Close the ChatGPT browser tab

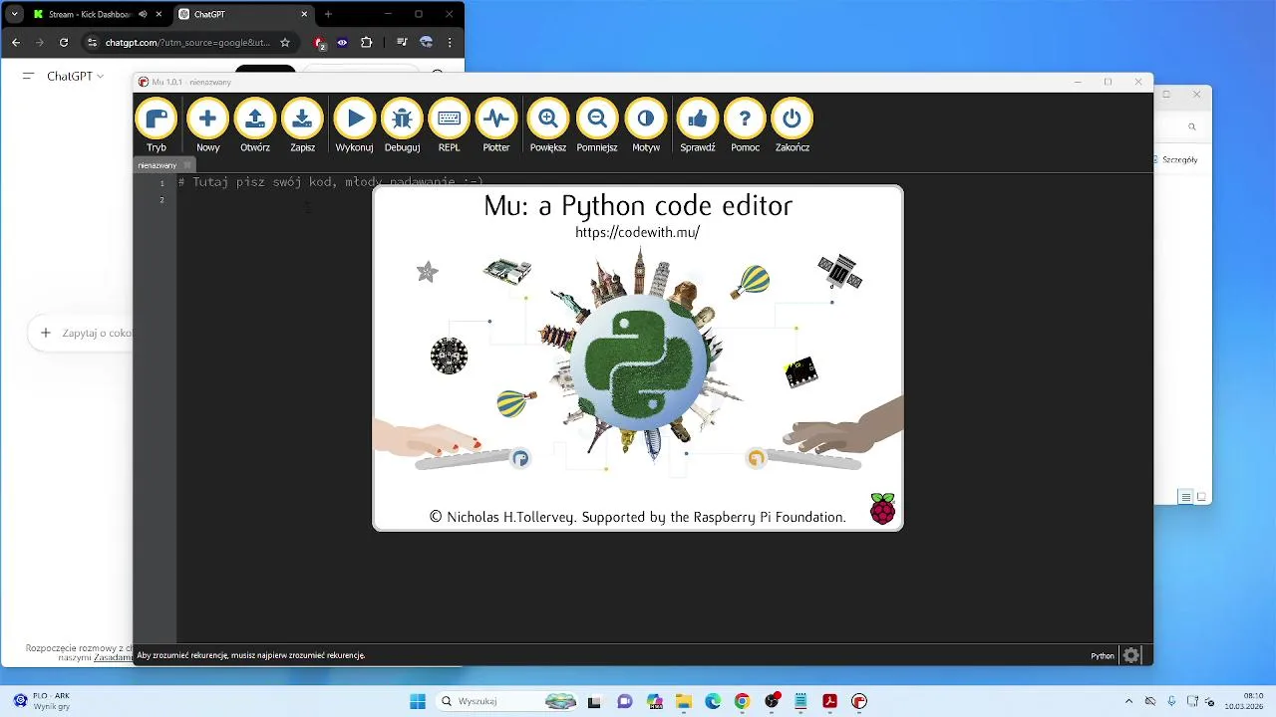(x=304, y=14)
